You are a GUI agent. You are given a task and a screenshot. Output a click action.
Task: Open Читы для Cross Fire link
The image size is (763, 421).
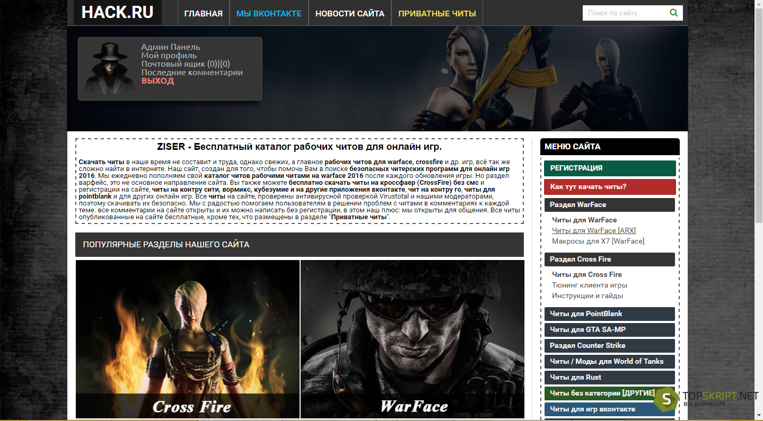tap(587, 274)
